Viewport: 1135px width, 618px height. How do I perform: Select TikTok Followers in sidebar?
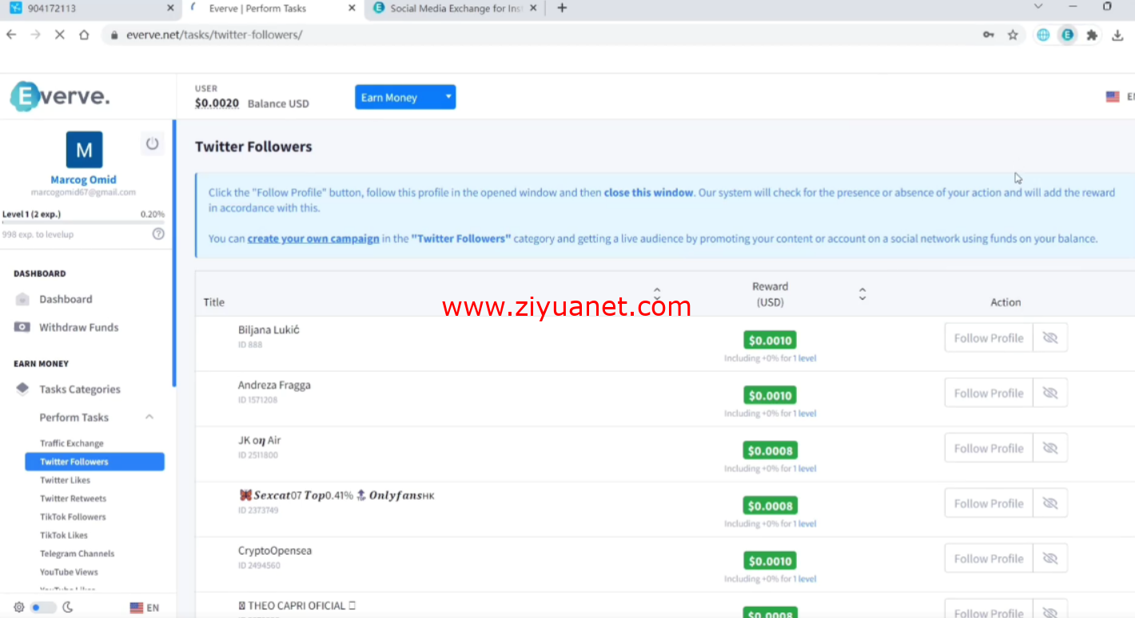pyautogui.click(x=73, y=516)
